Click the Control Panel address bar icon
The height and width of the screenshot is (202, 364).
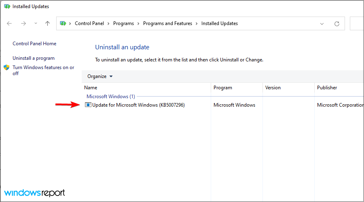(63, 23)
